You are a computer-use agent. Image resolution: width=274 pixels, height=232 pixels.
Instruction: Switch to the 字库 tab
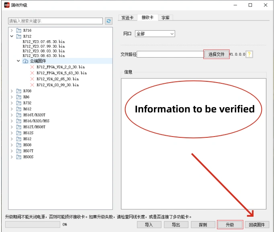click(166, 18)
